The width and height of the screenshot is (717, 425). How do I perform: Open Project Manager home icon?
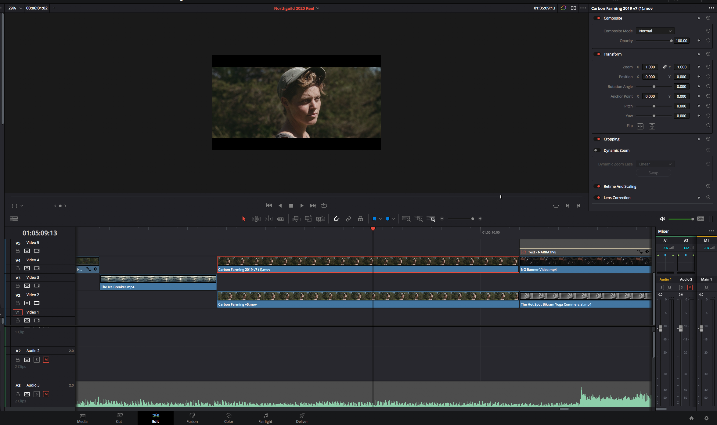[691, 418]
